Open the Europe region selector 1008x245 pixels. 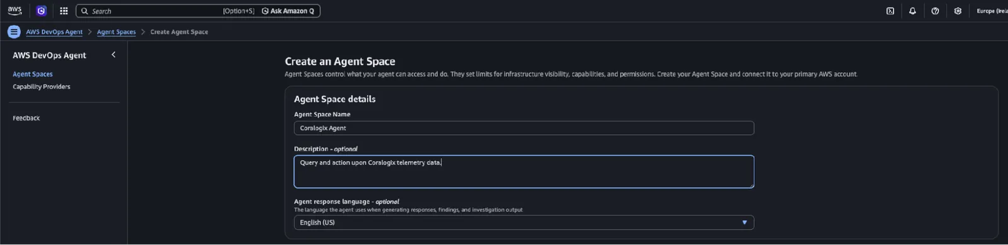point(992,11)
